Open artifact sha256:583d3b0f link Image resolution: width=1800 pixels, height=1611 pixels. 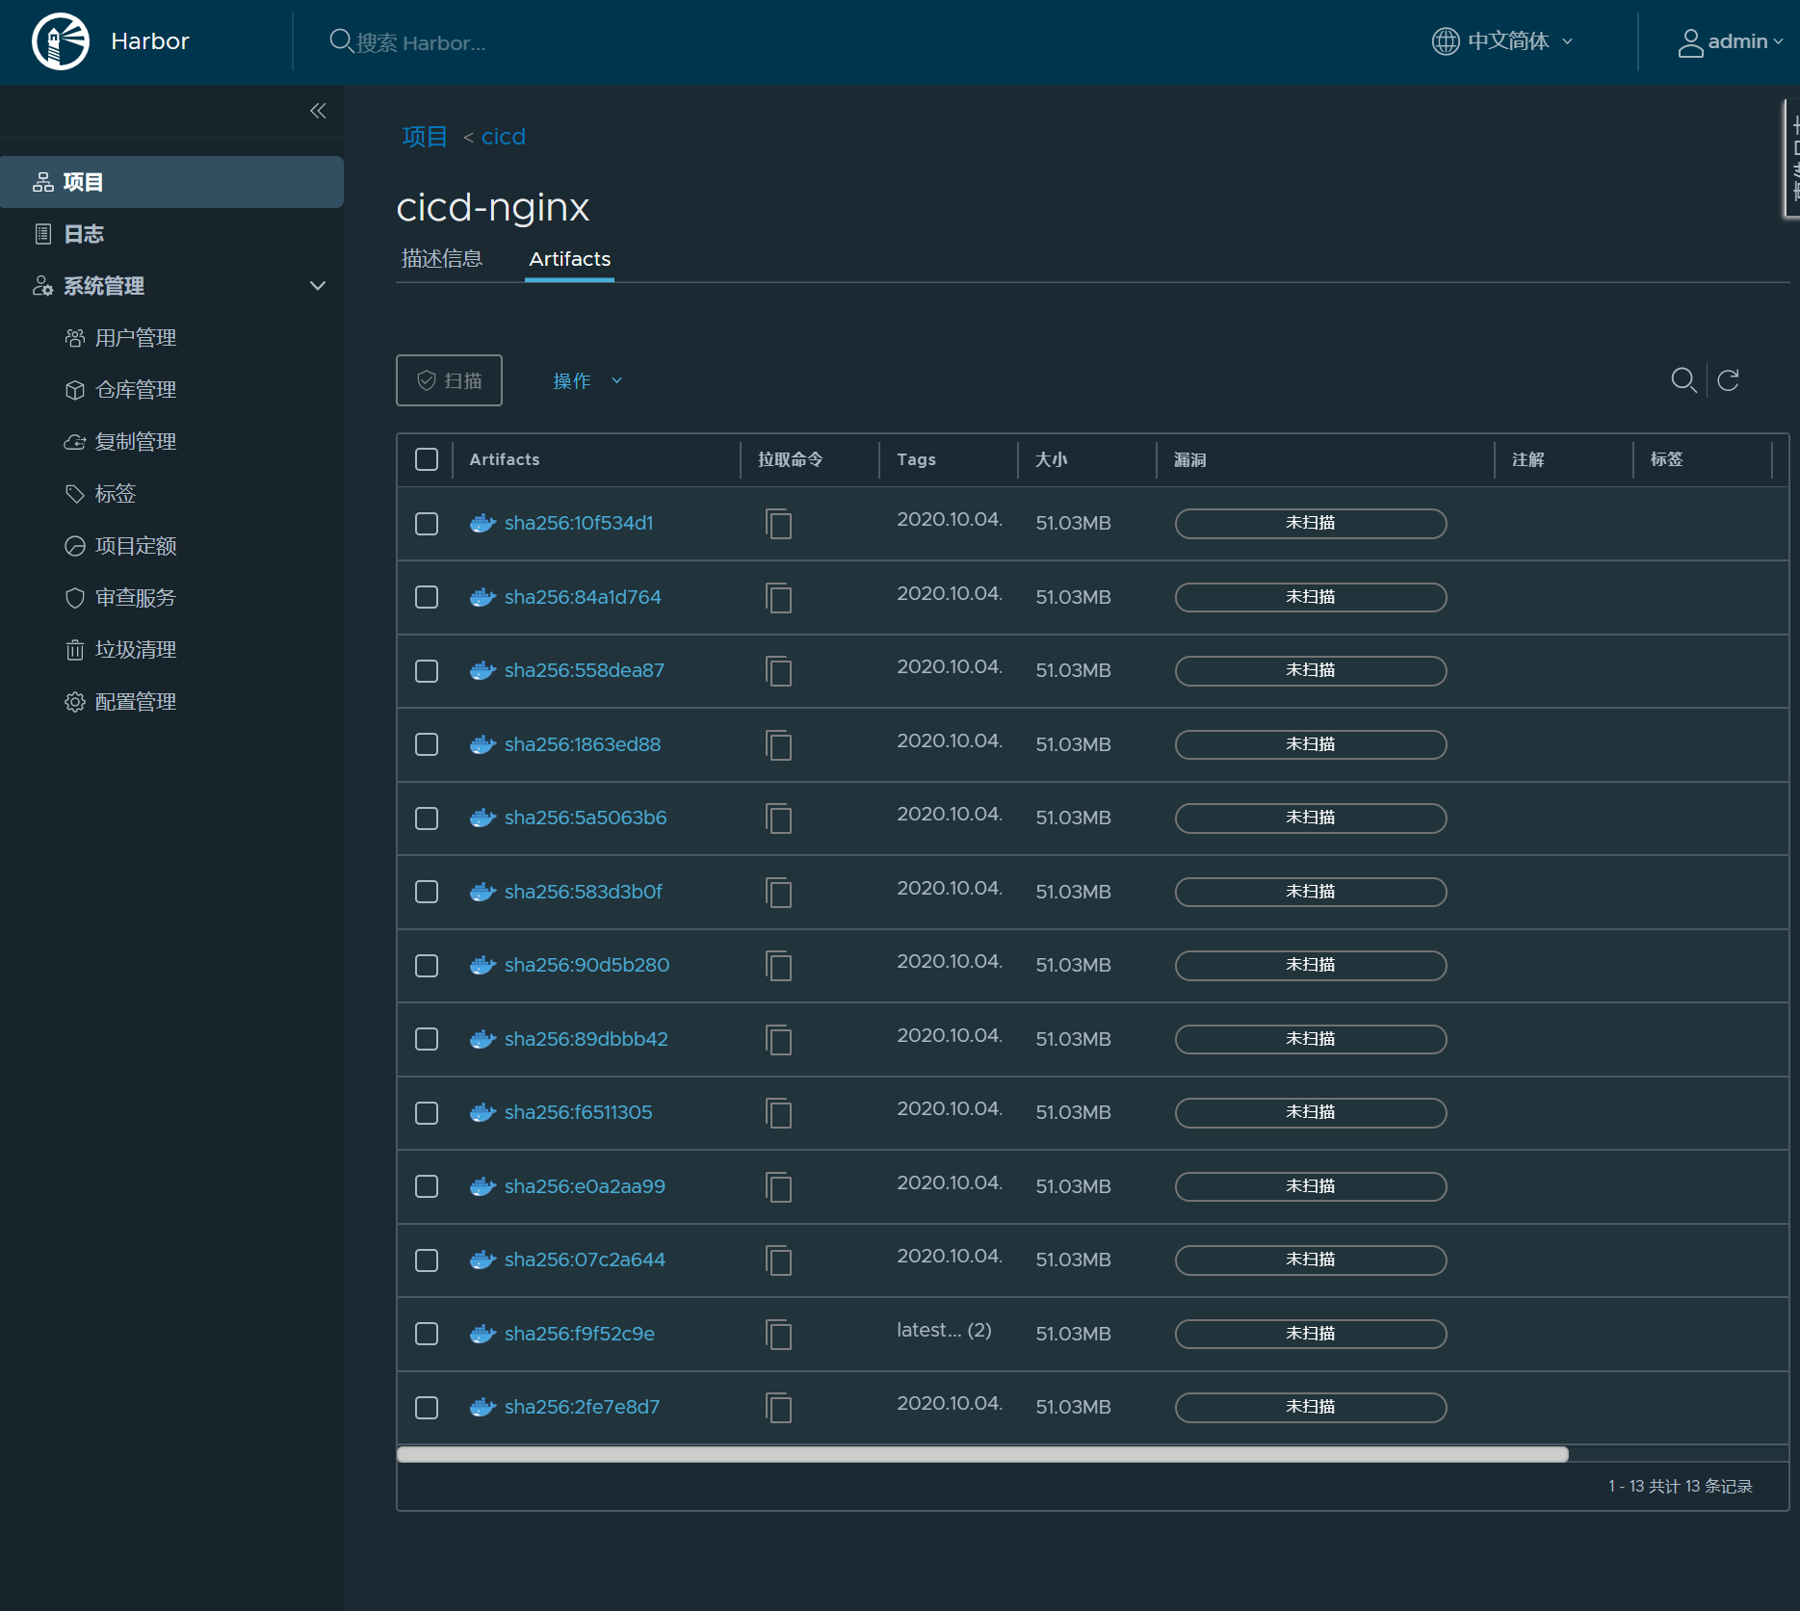coord(584,892)
